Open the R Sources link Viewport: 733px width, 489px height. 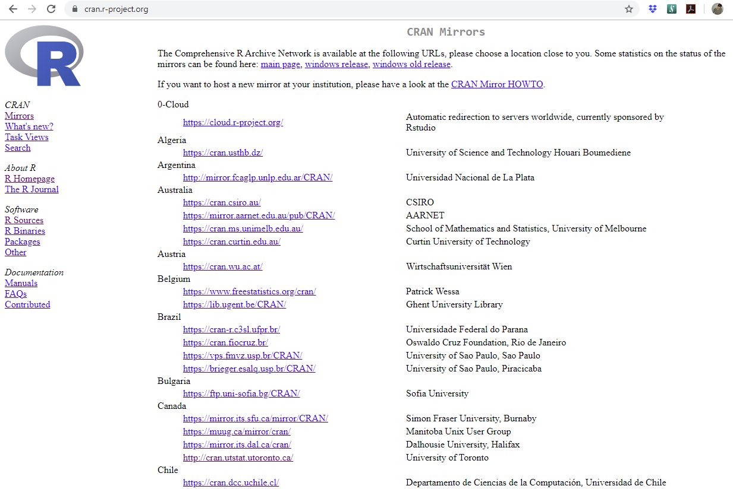pyautogui.click(x=24, y=220)
